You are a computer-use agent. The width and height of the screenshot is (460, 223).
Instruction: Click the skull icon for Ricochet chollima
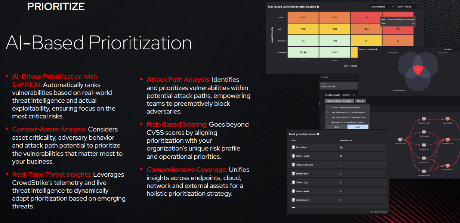[293, 165]
